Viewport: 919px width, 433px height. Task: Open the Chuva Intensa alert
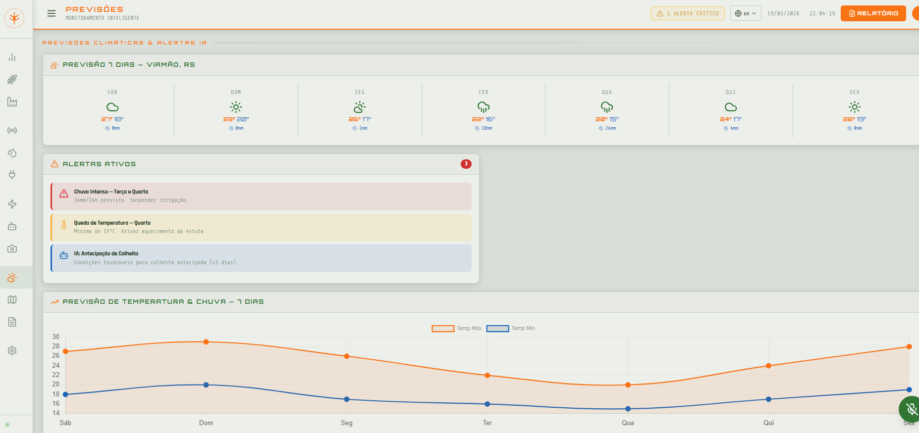261,196
